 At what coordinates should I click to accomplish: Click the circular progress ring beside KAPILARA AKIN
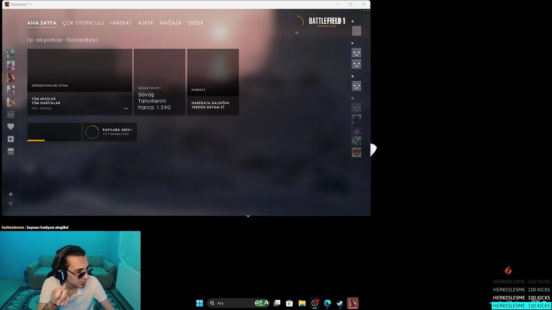point(92,132)
